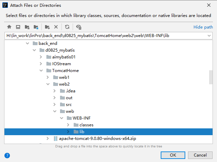This screenshot has height=162, width=217.
Task: Click the Delete (X) toolbar icon
Action: (x=56, y=27)
